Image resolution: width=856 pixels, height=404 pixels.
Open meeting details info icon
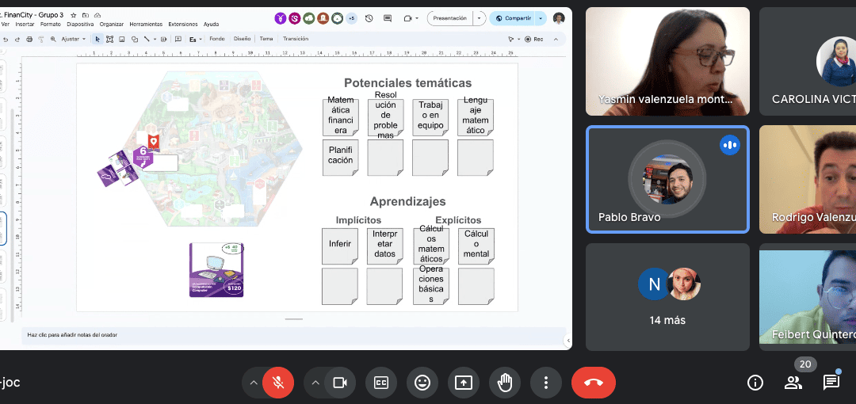(x=755, y=383)
